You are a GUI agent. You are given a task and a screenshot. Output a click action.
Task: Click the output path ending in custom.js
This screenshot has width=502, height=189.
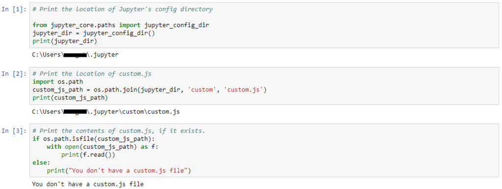click(106, 112)
